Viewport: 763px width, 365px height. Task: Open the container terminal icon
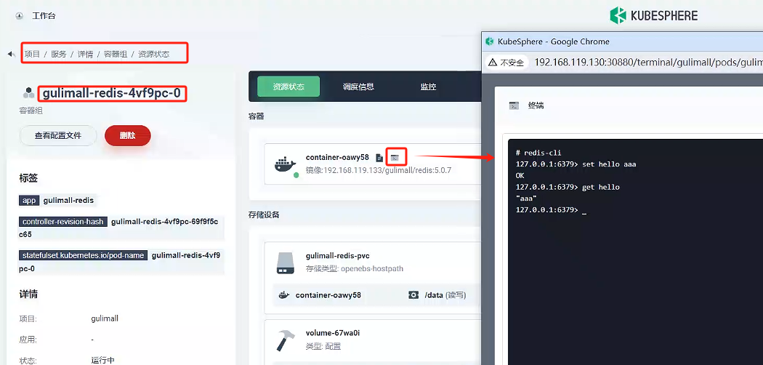click(395, 158)
